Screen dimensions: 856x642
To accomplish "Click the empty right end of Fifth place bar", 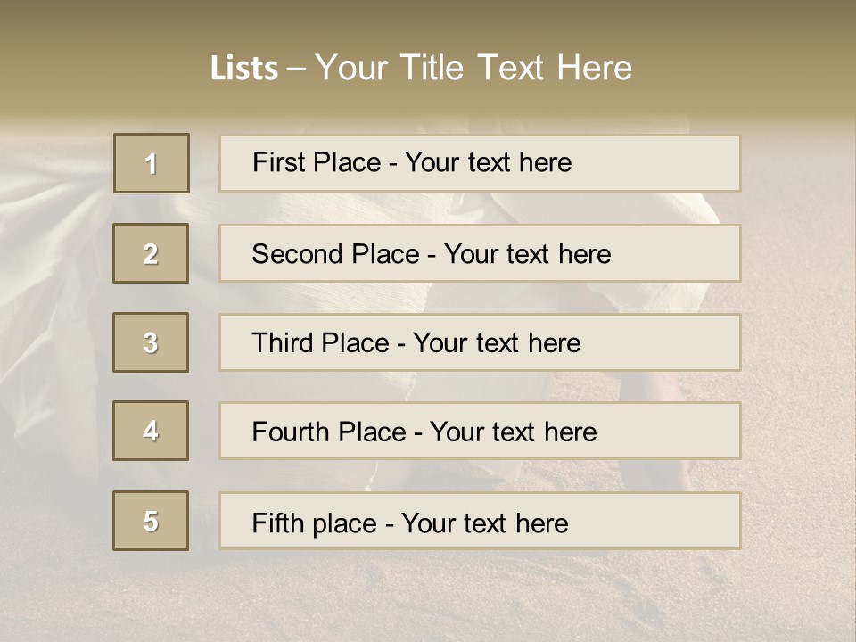I will point(678,521).
